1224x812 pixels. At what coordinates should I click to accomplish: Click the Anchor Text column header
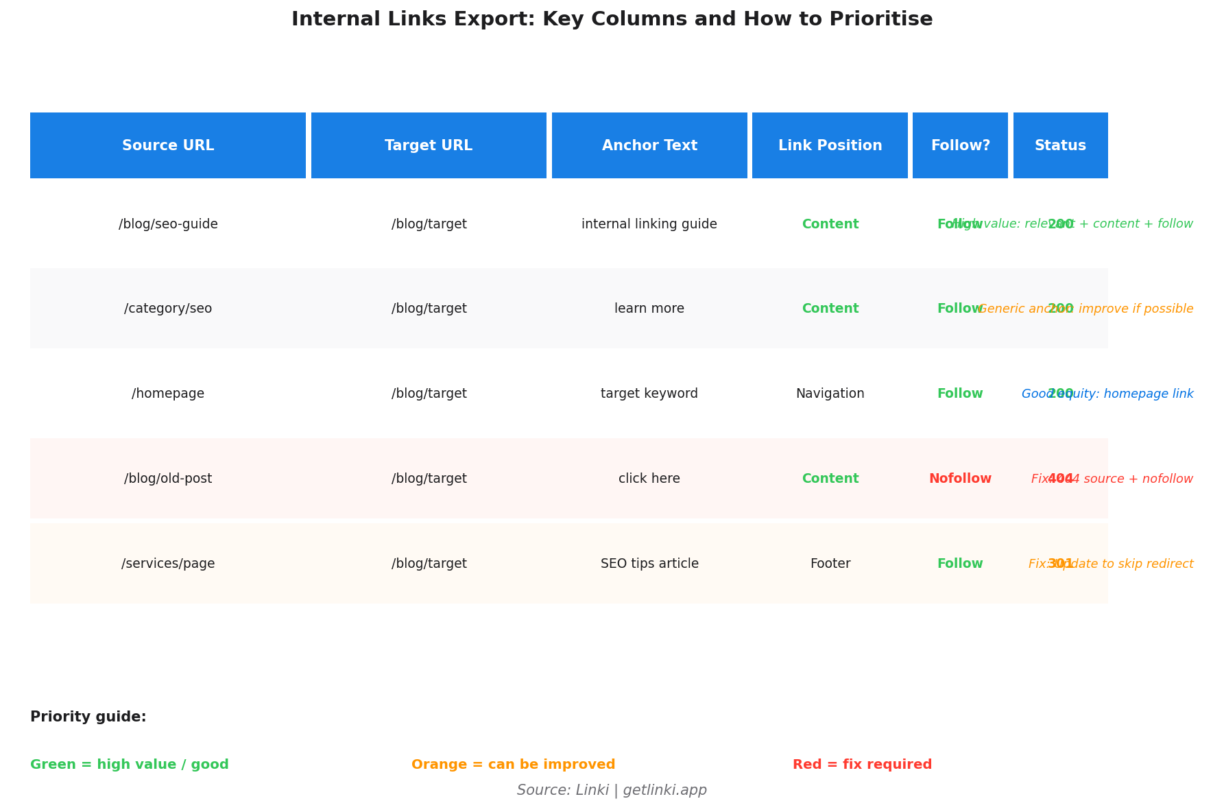click(x=649, y=145)
